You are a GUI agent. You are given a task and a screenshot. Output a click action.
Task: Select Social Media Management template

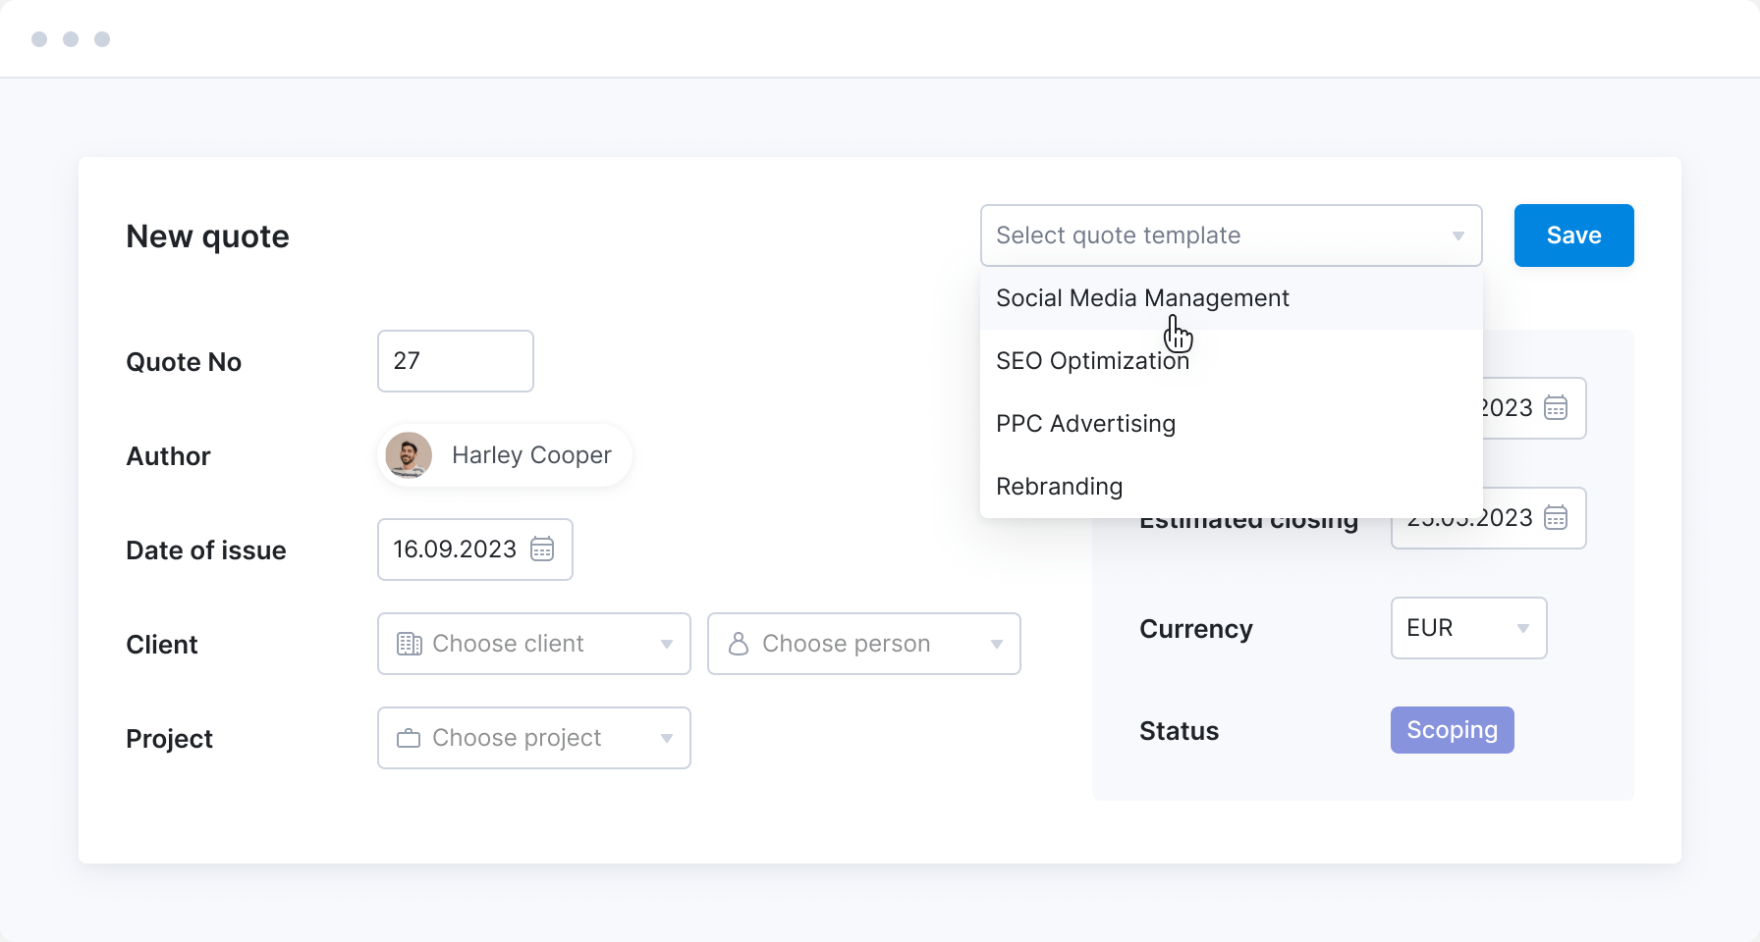(1231, 298)
